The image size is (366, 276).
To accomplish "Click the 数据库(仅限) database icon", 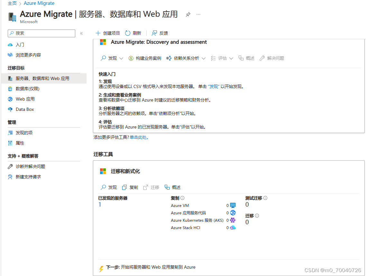I will (10, 89).
